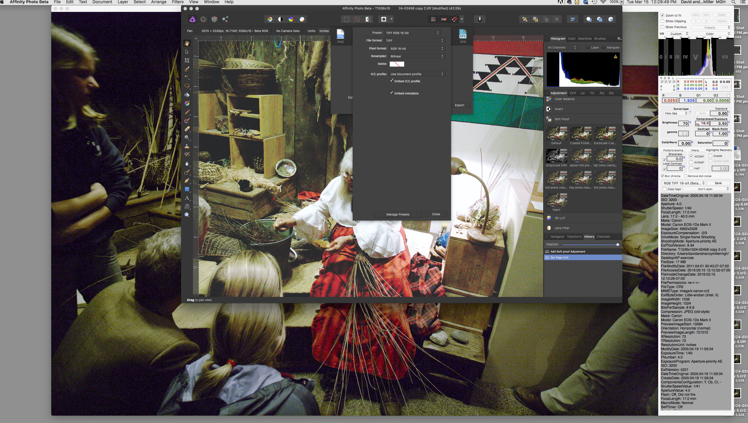Viewport: 748px width, 423px height.
Task: Select the Freehand lasso selection tool
Action: (x=187, y=86)
